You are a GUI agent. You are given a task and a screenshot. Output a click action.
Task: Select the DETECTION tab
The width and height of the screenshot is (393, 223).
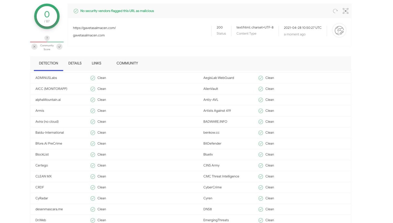(48, 63)
